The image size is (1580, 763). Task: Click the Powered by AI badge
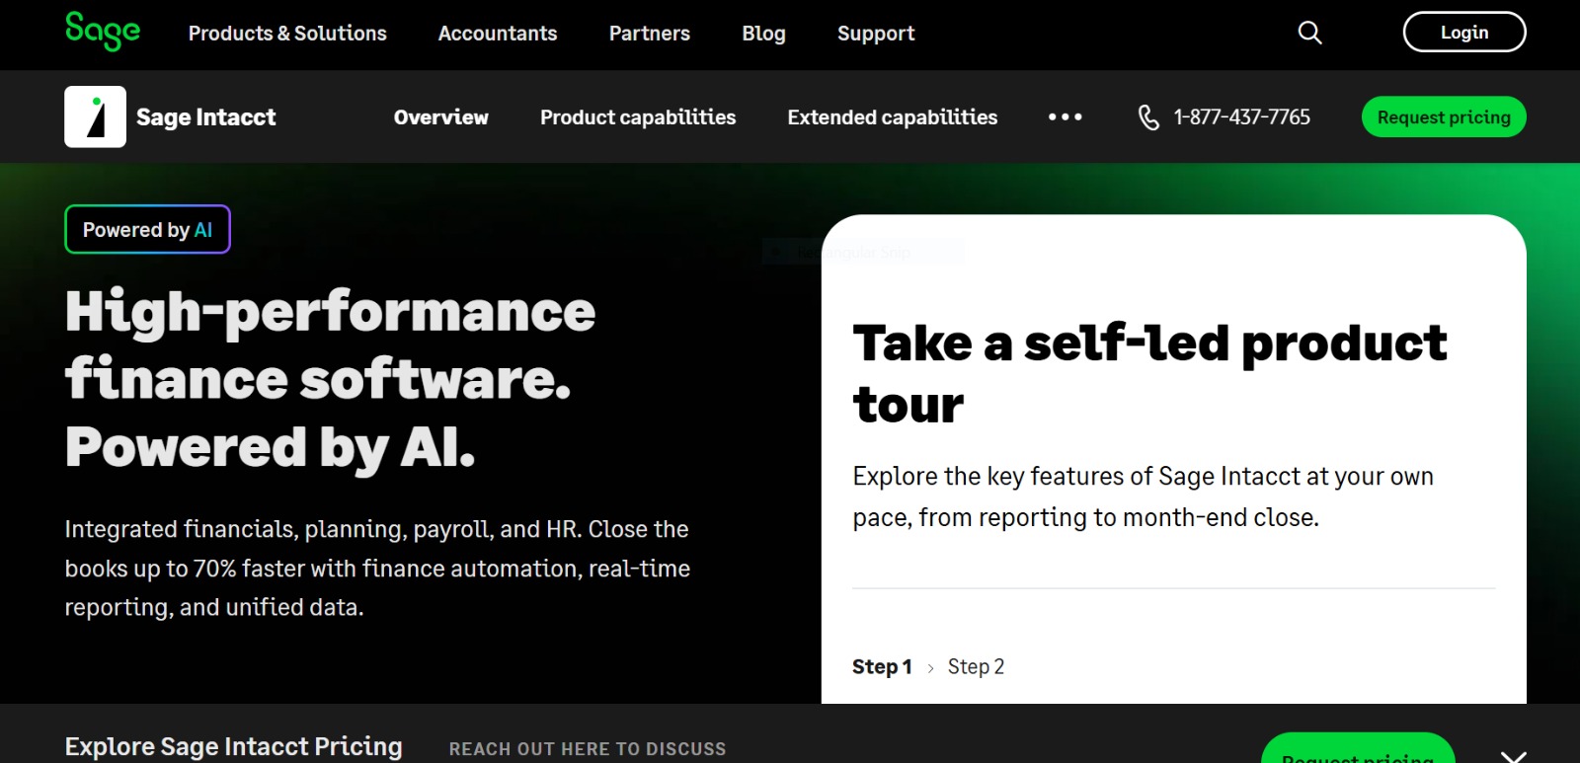click(x=148, y=229)
